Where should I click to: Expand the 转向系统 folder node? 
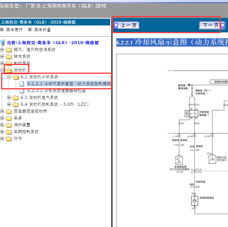(x=2, y=56)
